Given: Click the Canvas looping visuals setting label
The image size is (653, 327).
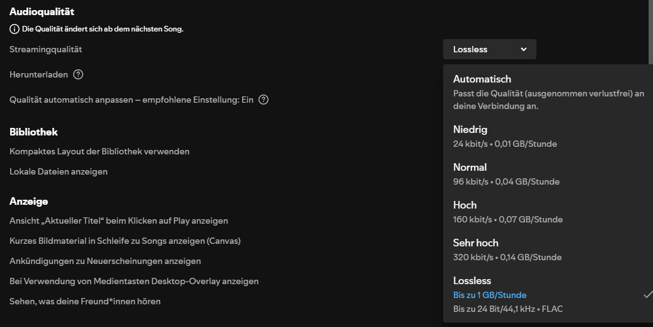Looking at the screenshot, I should pyautogui.click(x=125, y=241).
